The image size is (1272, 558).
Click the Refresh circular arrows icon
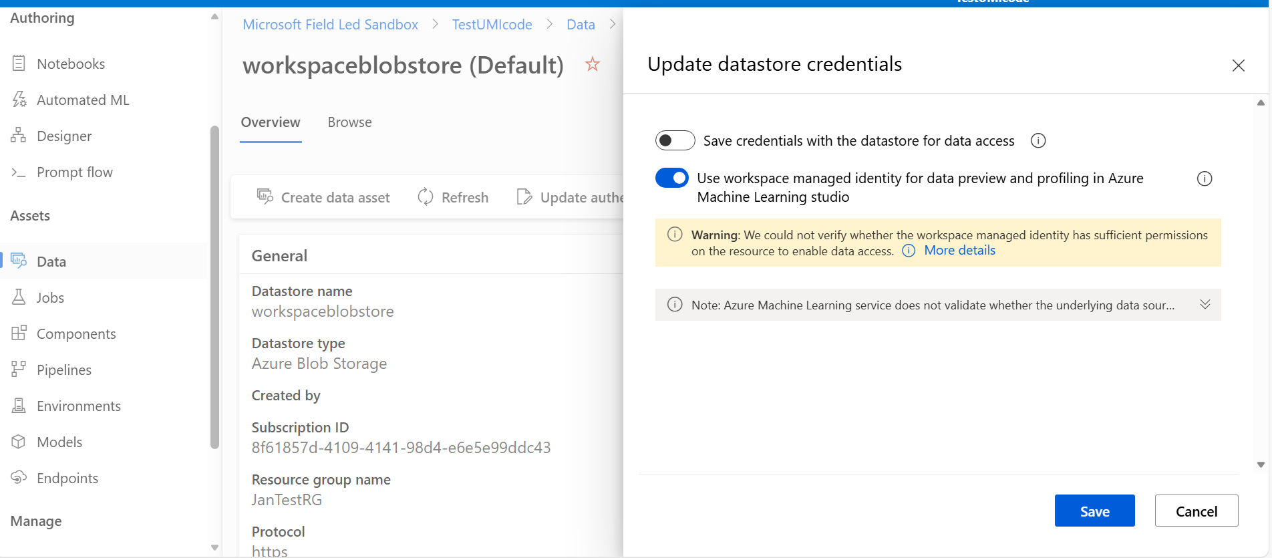pyautogui.click(x=426, y=196)
